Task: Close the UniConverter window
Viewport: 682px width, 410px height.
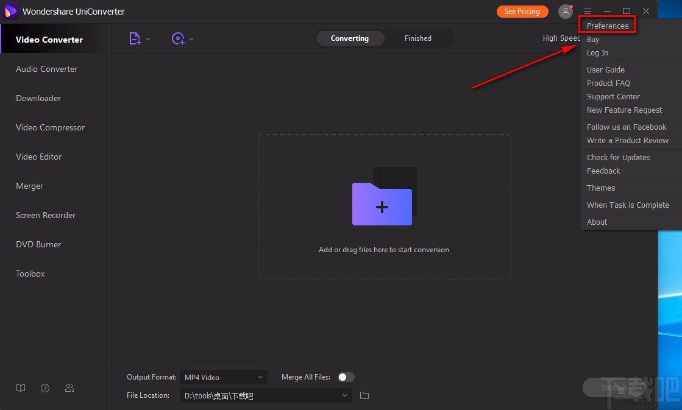Action: tap(646, 12)
